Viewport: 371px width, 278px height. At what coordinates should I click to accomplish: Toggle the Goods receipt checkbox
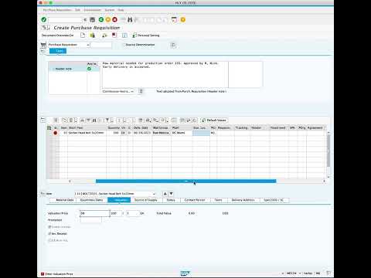[x=49, y=227]
